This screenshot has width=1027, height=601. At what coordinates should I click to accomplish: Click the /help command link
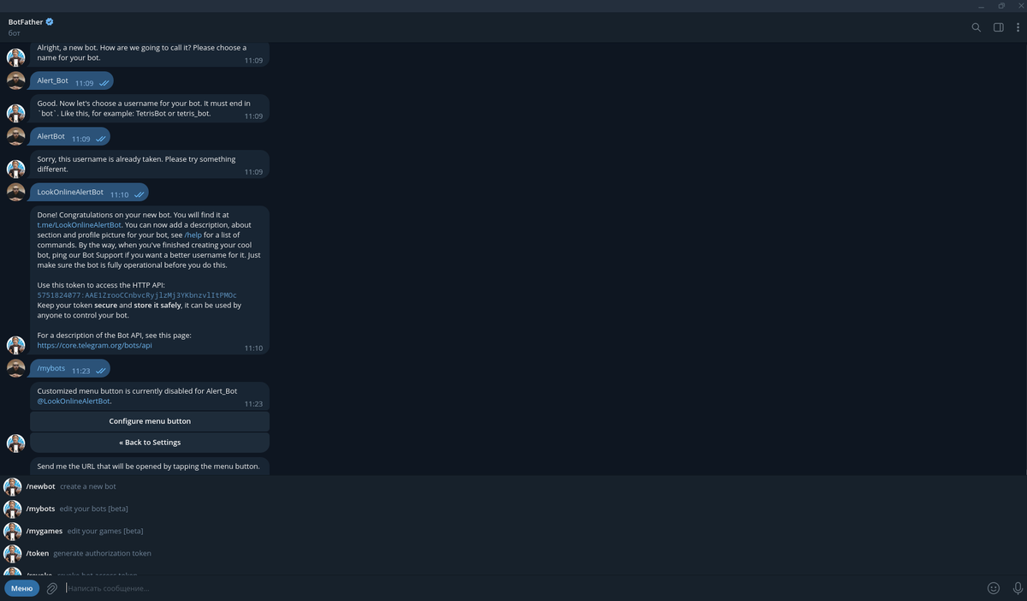coord(193,235)
